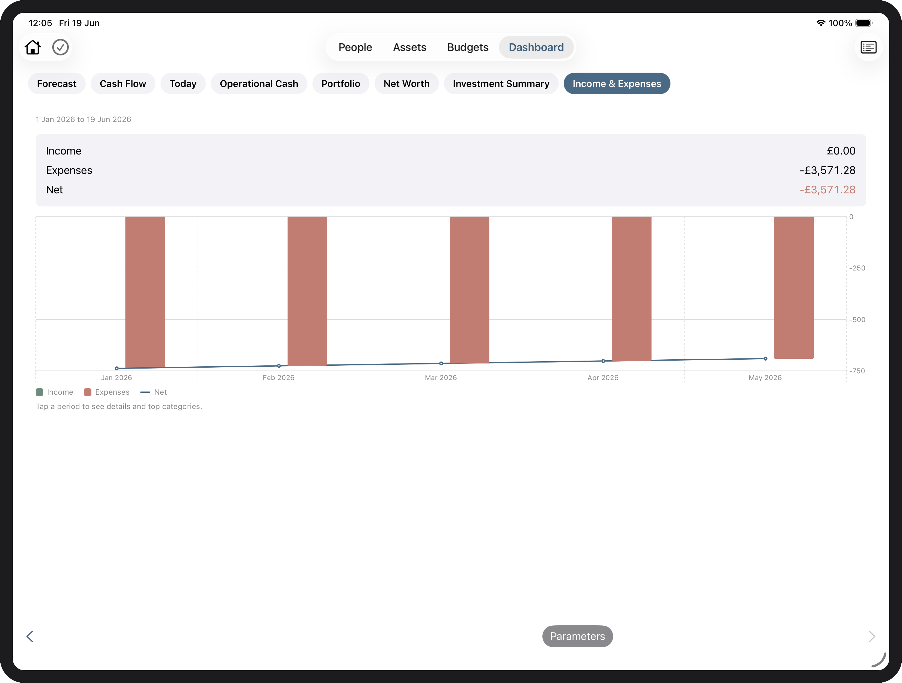
Task: Select the Net line point for Mar 2026
Action: pos(441,363)
